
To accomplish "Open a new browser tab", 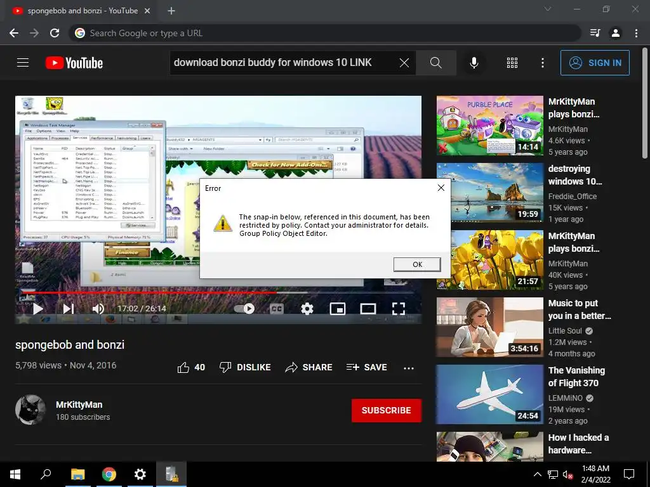I will 171,11.
